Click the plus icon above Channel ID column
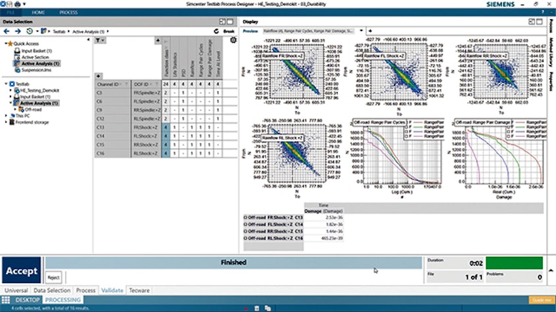This screenshot has width=556, height=312. (98, 76)
